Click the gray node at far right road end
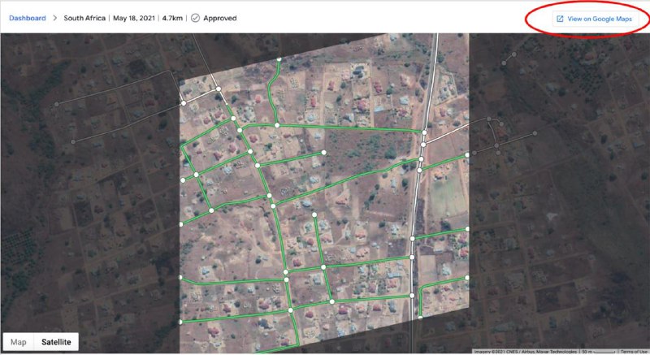This screenshot has width=650, height=355. [536, 133]
